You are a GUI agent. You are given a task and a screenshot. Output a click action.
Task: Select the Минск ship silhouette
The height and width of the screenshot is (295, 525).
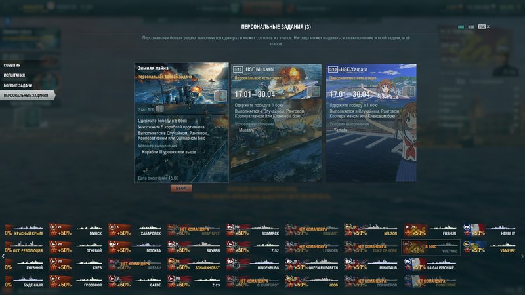(76, 230)
